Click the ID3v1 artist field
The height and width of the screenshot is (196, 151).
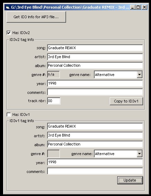pyautogui.click(x=95, y=135)
